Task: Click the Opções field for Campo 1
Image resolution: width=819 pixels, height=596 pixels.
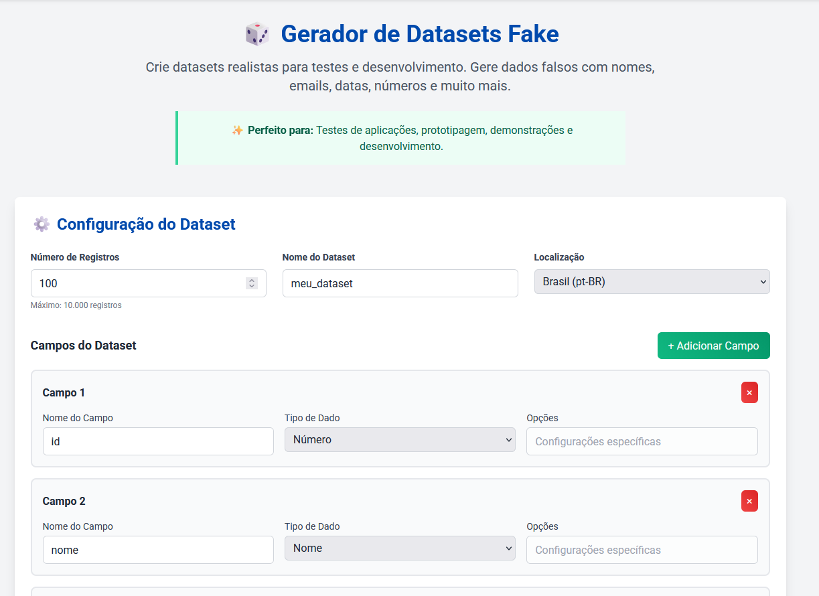Action: tap(642, 441)
